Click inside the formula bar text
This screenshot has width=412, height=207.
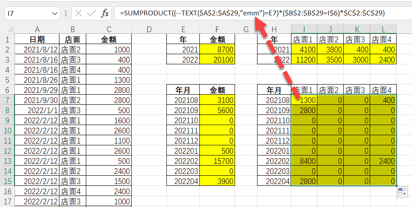point(252,13)
